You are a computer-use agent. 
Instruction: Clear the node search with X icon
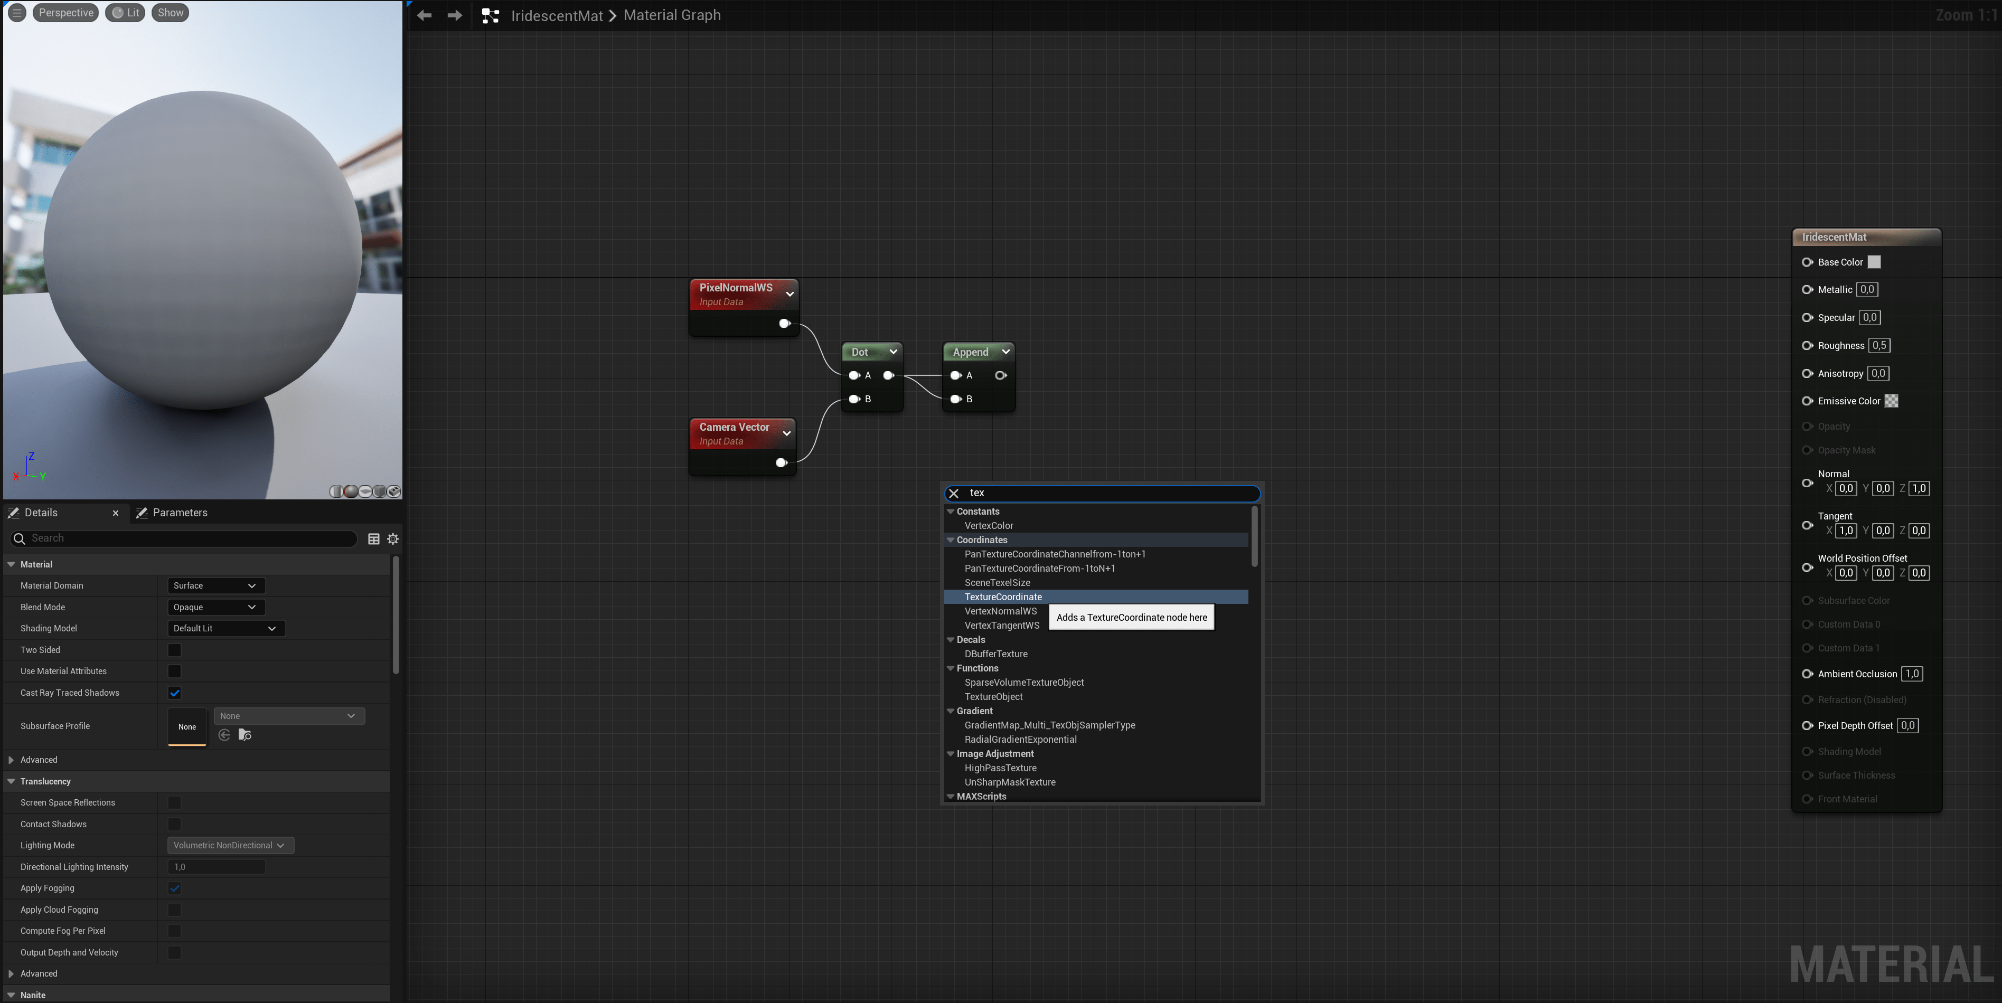(954, 494)
